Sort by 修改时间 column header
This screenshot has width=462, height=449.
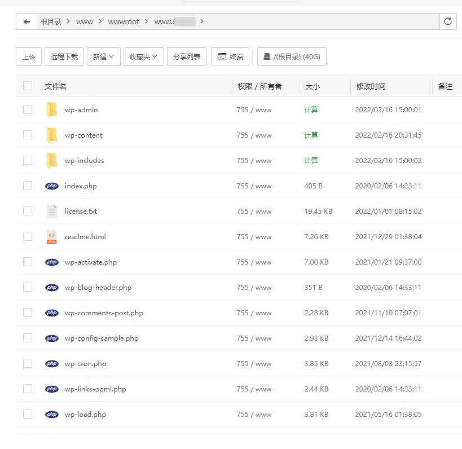tap(370, 86)
